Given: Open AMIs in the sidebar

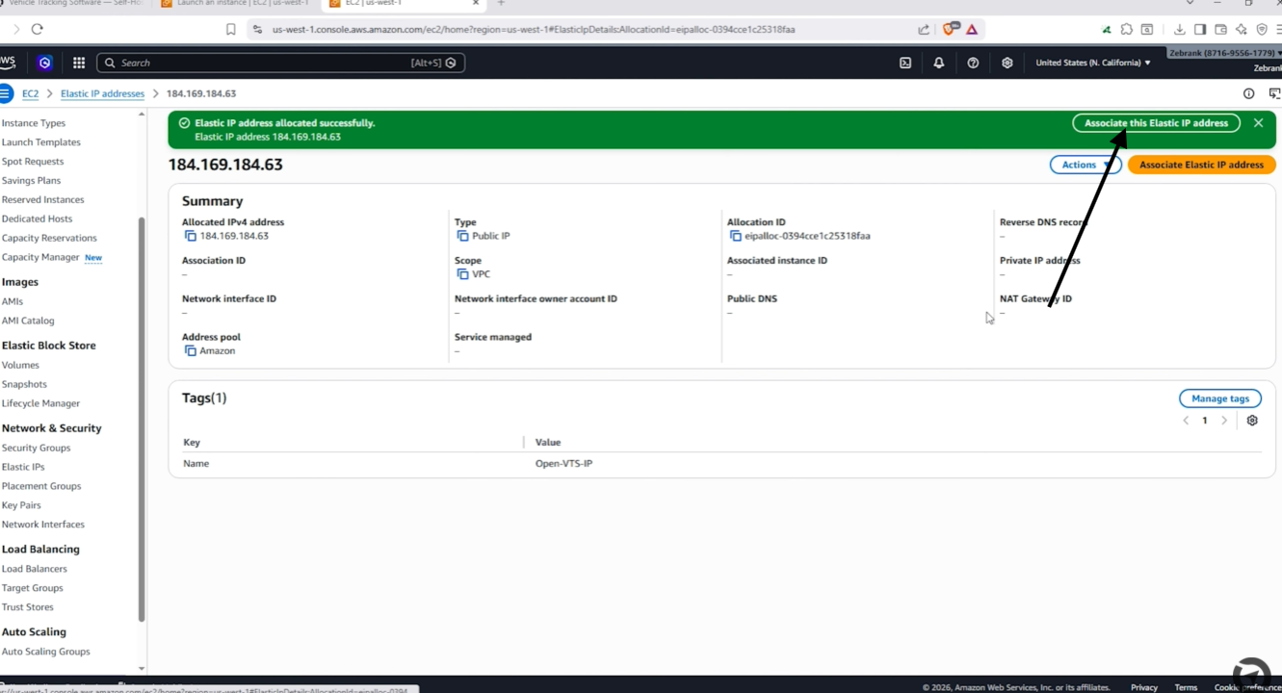Looking at the screenshot, I should [12, 301].
